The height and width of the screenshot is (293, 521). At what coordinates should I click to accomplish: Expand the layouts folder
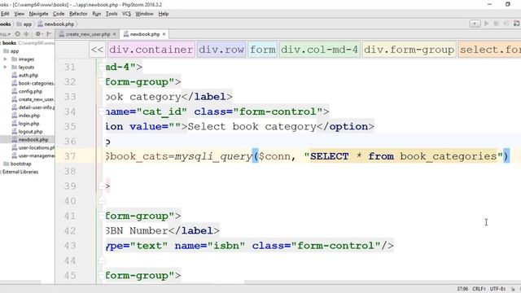click(x=6, y=67)
